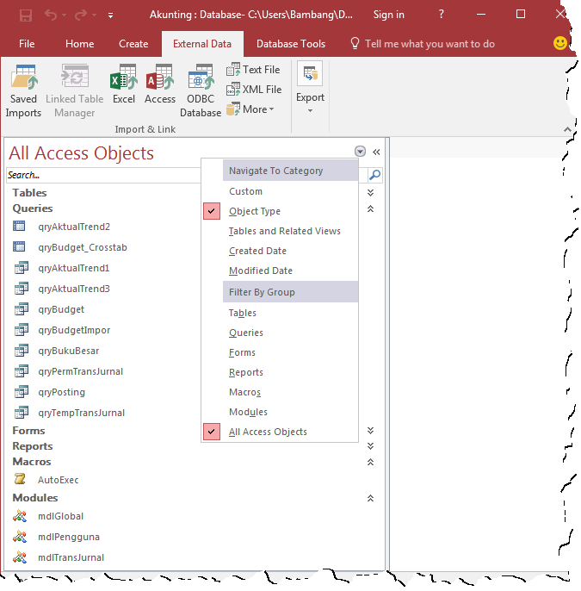Image resolution: width=581 pixels, height=591 pixels.
Task: Collapse the Modules group
Action: (x=370, y=498)
